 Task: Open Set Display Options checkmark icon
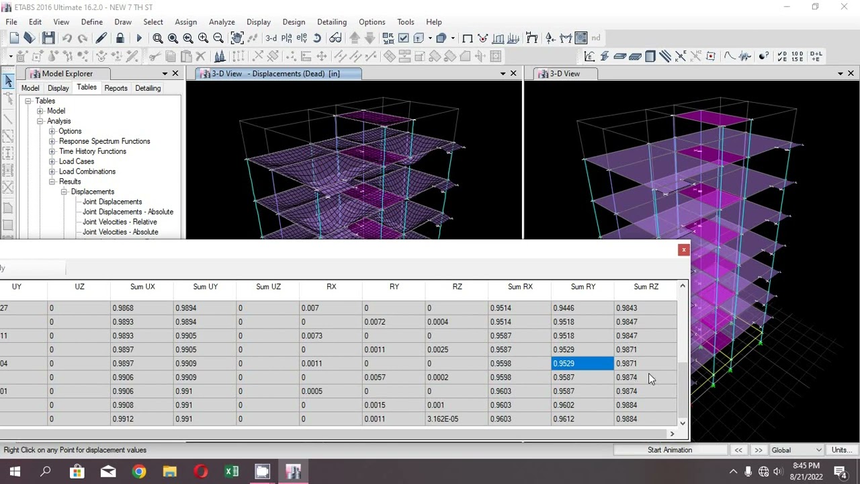[404, 38]
